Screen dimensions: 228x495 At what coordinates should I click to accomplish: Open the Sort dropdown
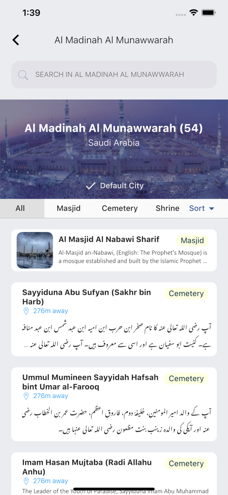point(202,208)
